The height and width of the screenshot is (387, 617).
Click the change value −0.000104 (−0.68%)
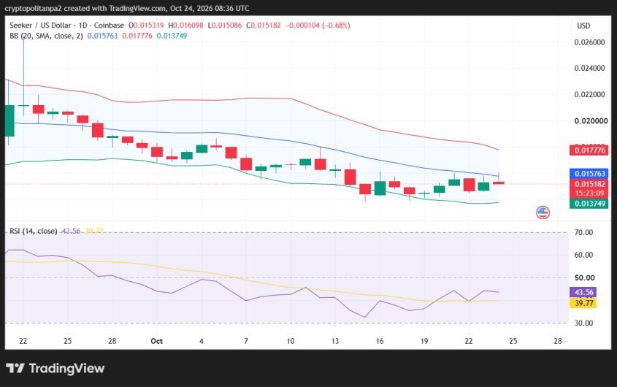tap(318, 26)
